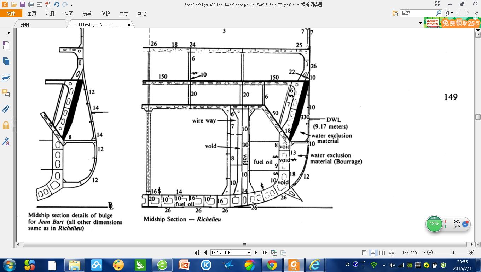The height and width of the screenshot is (272, 481).
Task: Open the Attachments paperclip panel
Action: coord(6,109)
